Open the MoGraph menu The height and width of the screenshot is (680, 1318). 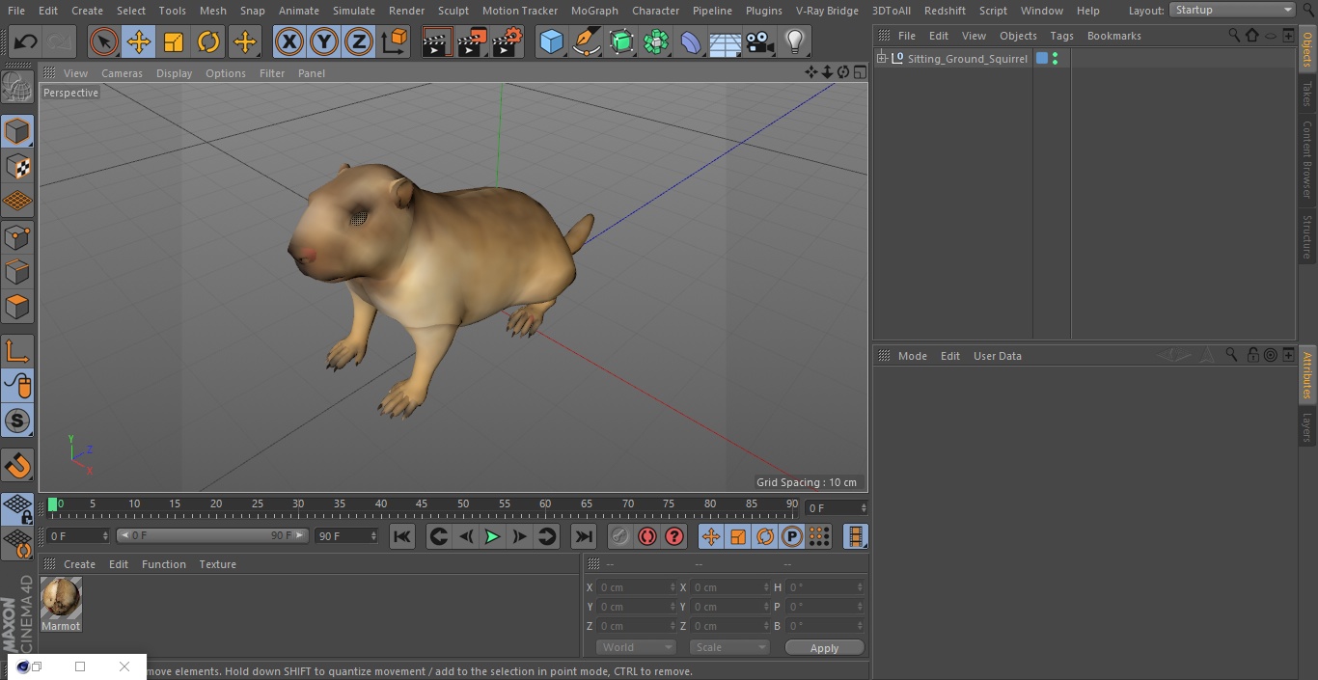594,11
